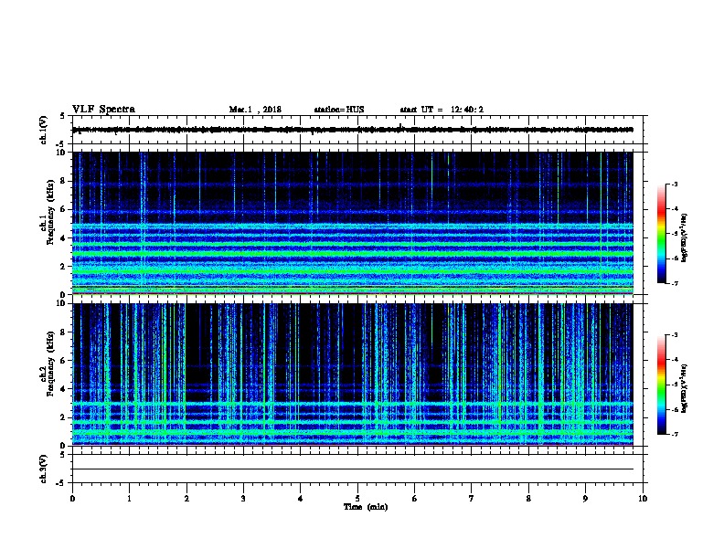Click the ch.1(V) waveform trace panel
The image size is (724, 559).
(357, 130)
